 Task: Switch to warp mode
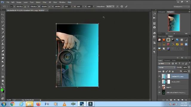point(117,7)
